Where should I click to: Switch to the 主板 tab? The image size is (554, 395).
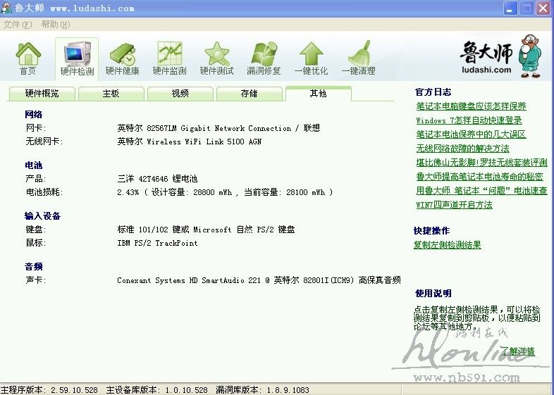pos(111,94)
